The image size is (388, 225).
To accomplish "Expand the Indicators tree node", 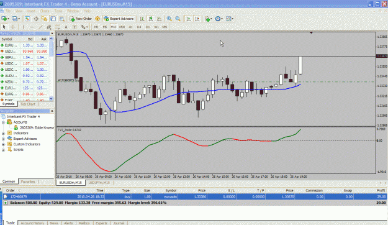I will click(x=3, y=133).
